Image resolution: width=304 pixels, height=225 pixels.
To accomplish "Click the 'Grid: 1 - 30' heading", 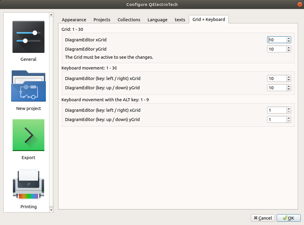I will pos(72,29).
